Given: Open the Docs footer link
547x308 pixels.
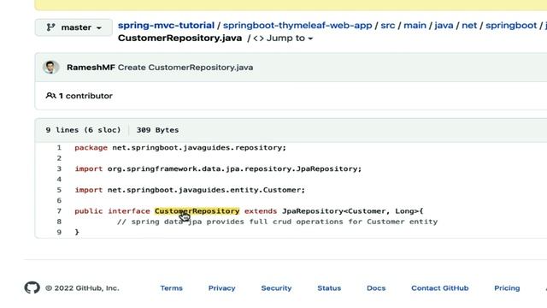Looking at the screenshot, I should pyautogui.click(x=376, y=288).
